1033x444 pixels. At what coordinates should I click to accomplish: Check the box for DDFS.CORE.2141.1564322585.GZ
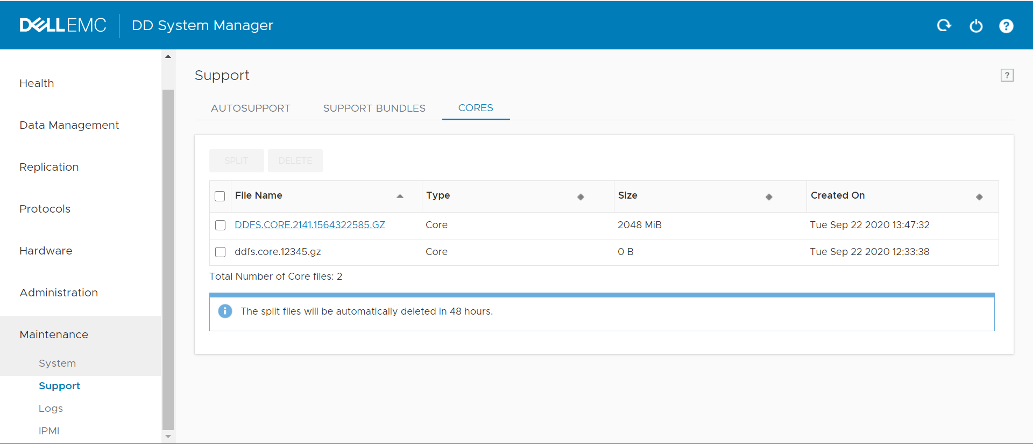point(220,225)
